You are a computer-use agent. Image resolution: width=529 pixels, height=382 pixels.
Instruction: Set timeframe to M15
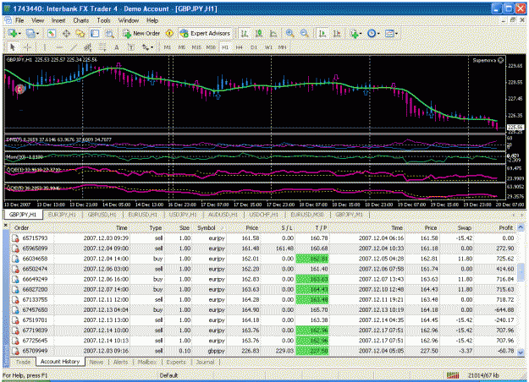coord(196,47)
